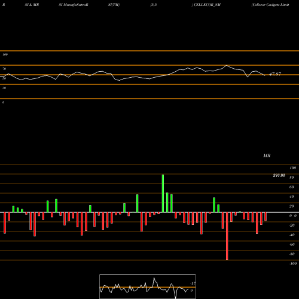The height and width of the screenshot is (299, 299).
Task: Click the MR axis label -40
Action: 292,235
